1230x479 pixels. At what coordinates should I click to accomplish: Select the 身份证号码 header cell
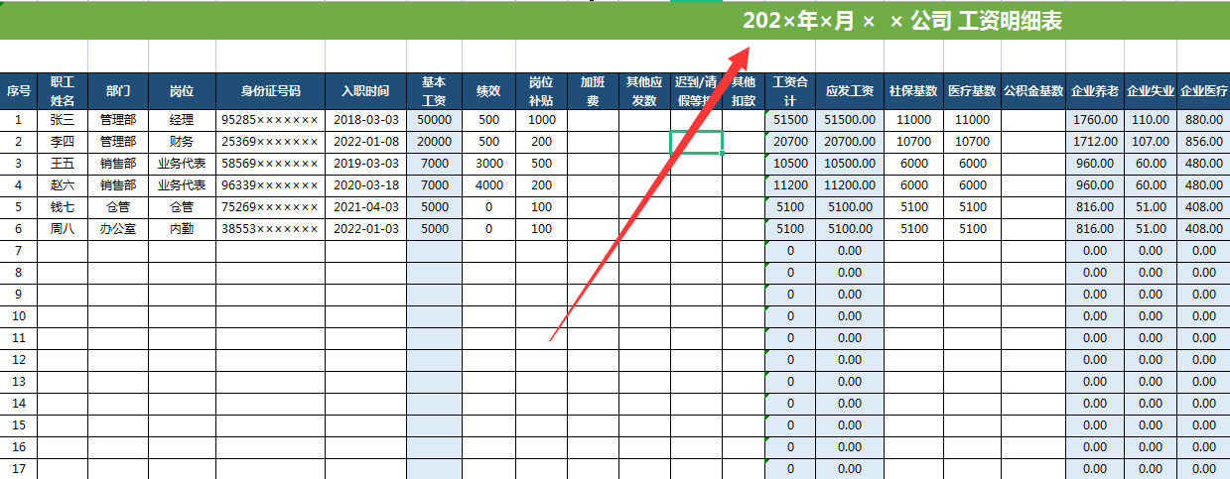point(271,91)
